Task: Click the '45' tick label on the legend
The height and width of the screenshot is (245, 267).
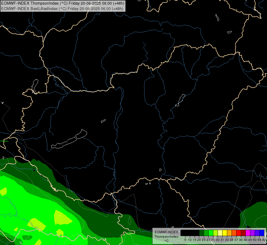Action: (x=250, y=240)
